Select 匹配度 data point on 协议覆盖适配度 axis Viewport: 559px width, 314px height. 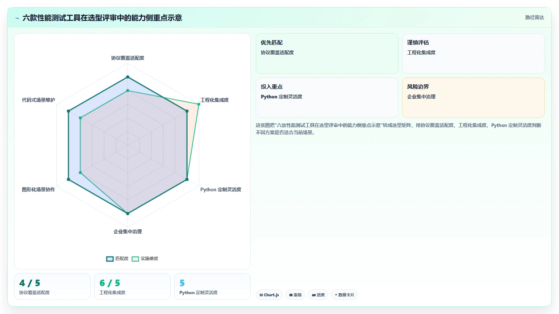point(128,77)
